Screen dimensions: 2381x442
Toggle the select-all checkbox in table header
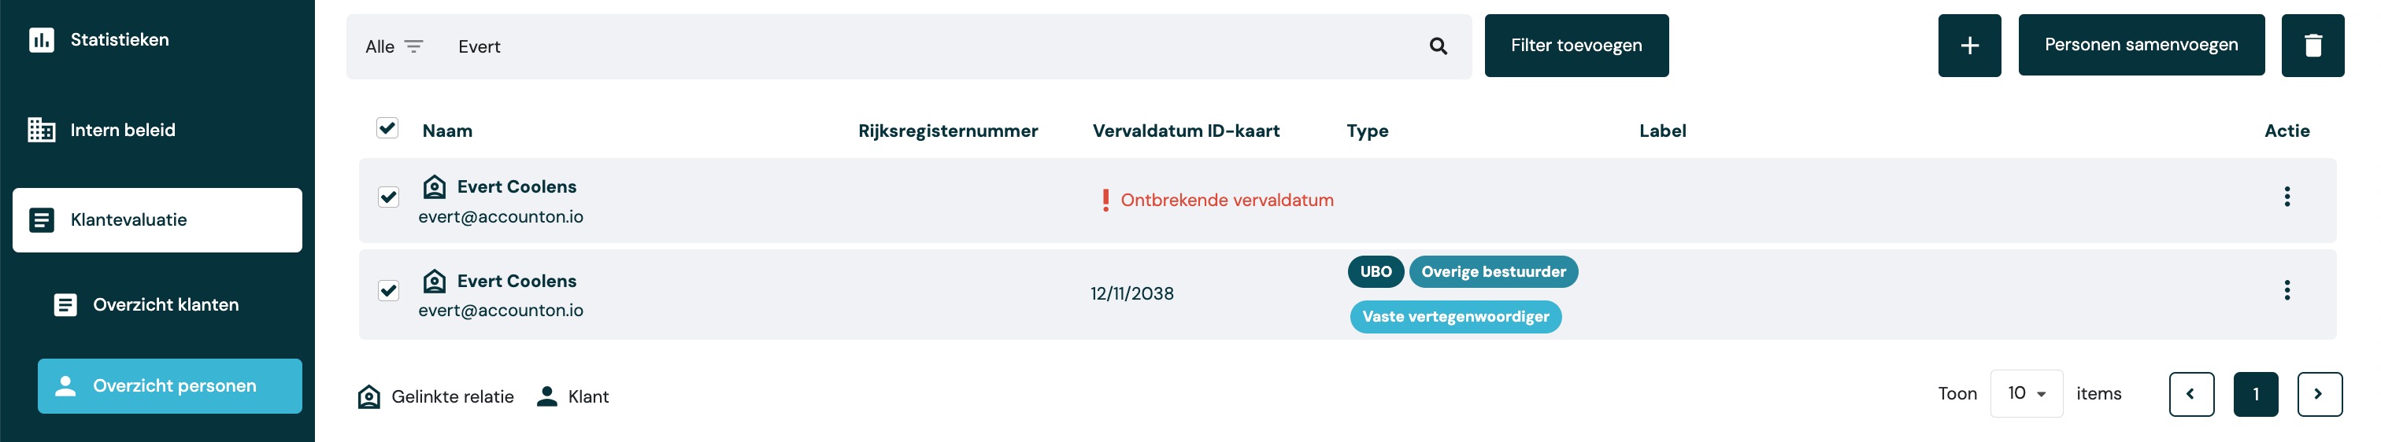(387, 128)
